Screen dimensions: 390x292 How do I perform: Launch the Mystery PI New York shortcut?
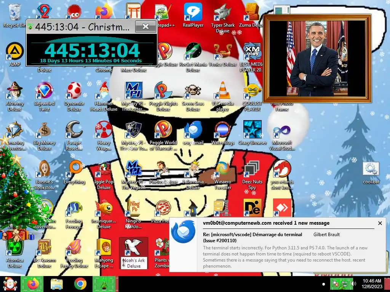click(134, 136)
